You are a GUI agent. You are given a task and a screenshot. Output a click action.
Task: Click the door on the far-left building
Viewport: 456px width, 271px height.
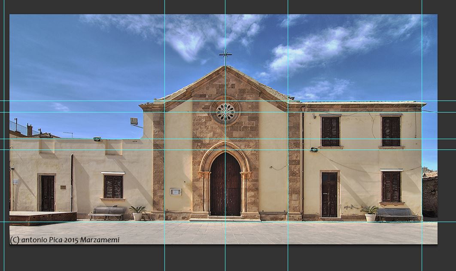point(47,193)
